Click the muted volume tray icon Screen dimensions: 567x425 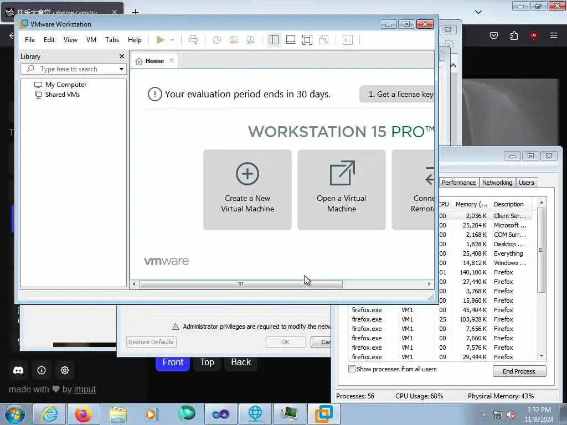[511, 415]
